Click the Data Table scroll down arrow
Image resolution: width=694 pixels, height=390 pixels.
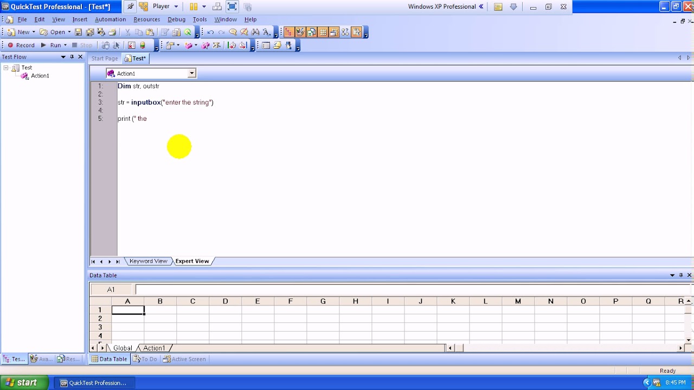coord(689,340)
